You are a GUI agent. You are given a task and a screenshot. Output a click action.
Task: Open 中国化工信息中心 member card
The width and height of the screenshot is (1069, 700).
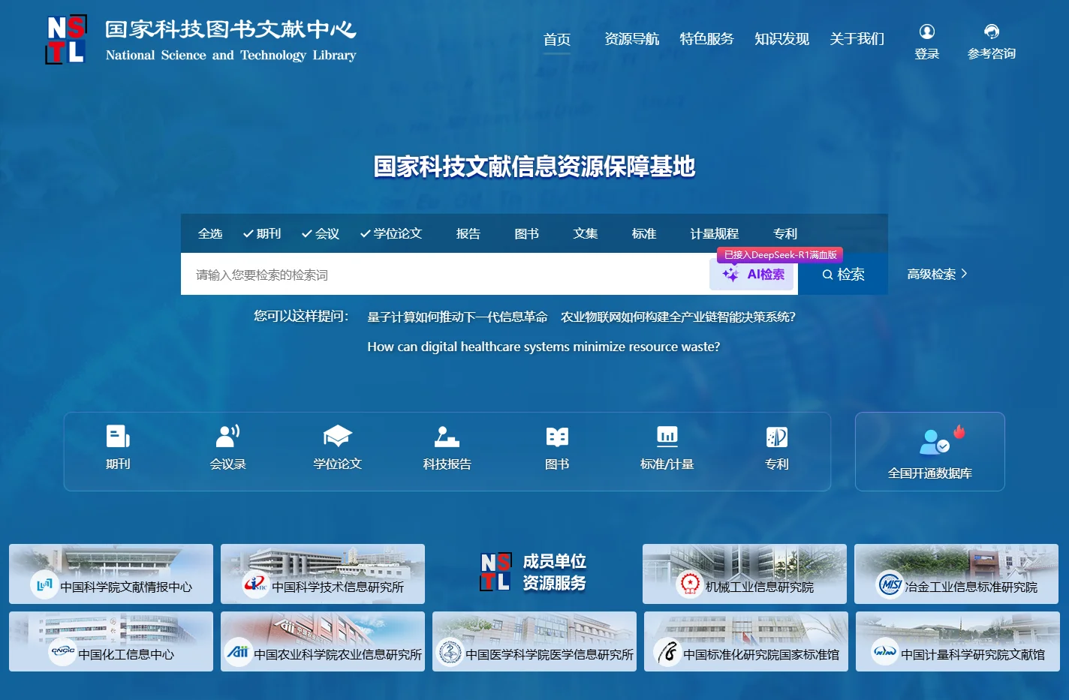pos(111,641)
